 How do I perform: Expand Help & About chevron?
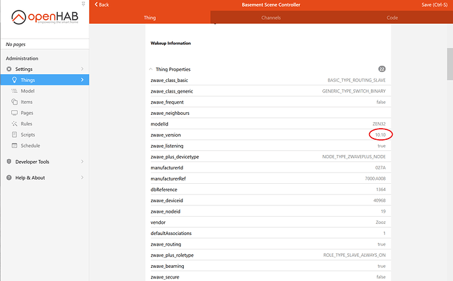click(x=82, y=177)
